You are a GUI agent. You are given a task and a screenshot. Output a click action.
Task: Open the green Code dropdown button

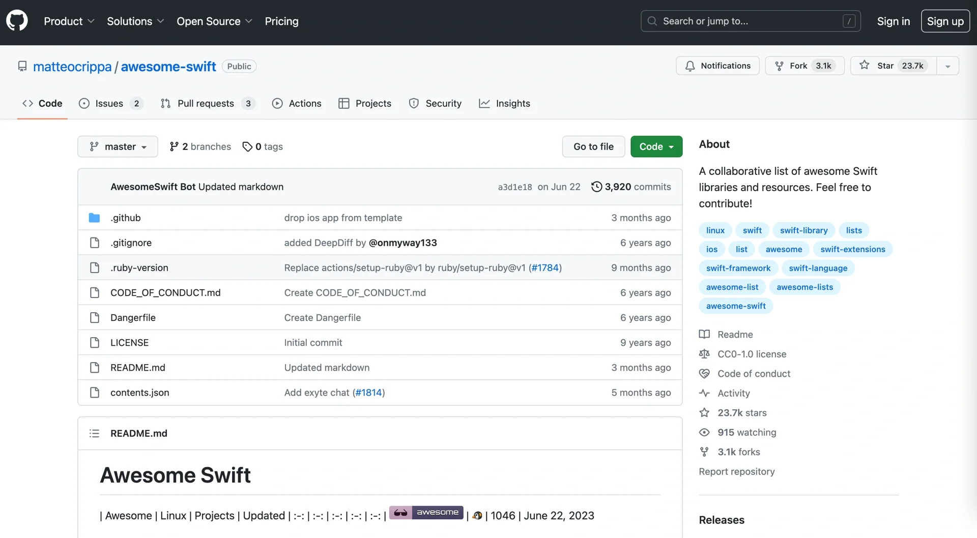[656, 146]
